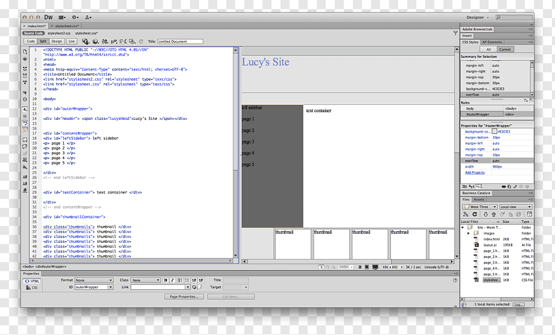This screenshot has height=335, width=555.
Task: Click the Put files up-arrow icon
Action: pos(493,214)
